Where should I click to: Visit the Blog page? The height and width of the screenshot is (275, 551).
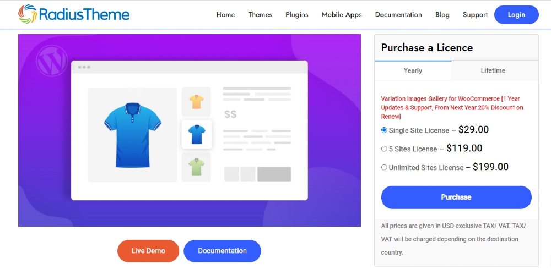tap(442, 15)
